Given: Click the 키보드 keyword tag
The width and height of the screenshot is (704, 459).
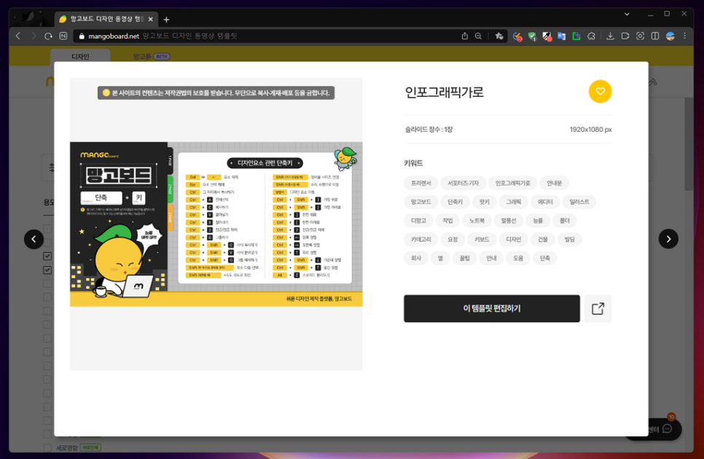Looking at the screenshot, I should tap(481, 240).
